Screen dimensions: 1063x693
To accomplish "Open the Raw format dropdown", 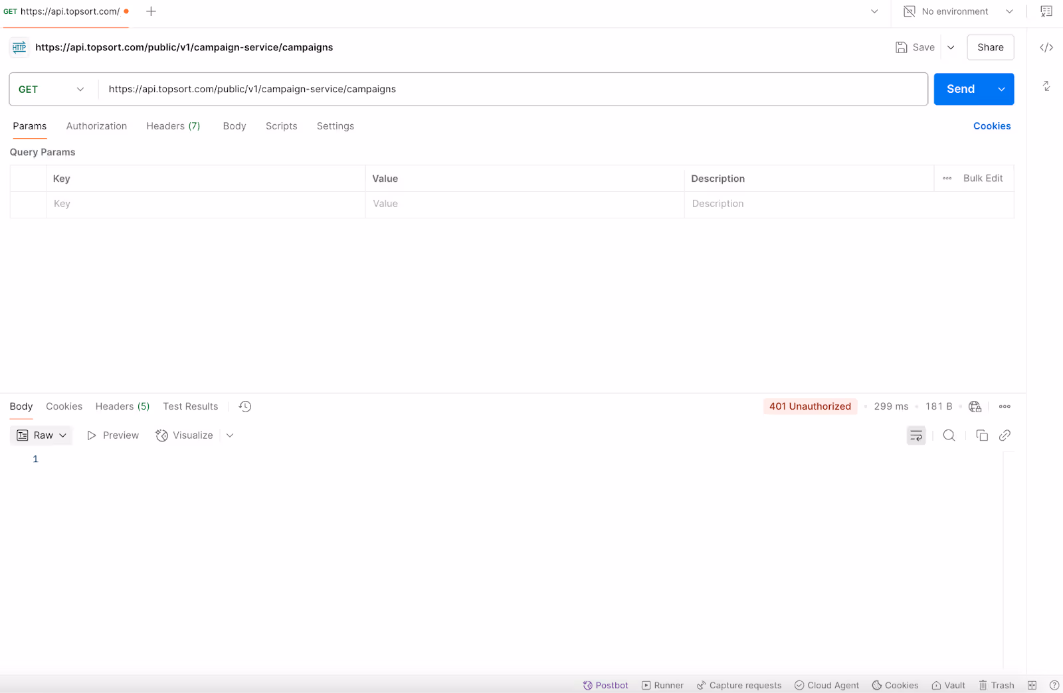I will coord(41,435).
